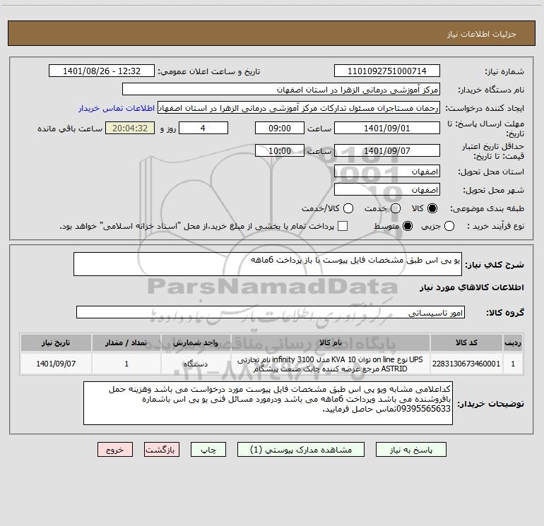Click the اطلاعات کالاهای مورد نیاز heading
The image size is (544, 526).
point(472,287)
